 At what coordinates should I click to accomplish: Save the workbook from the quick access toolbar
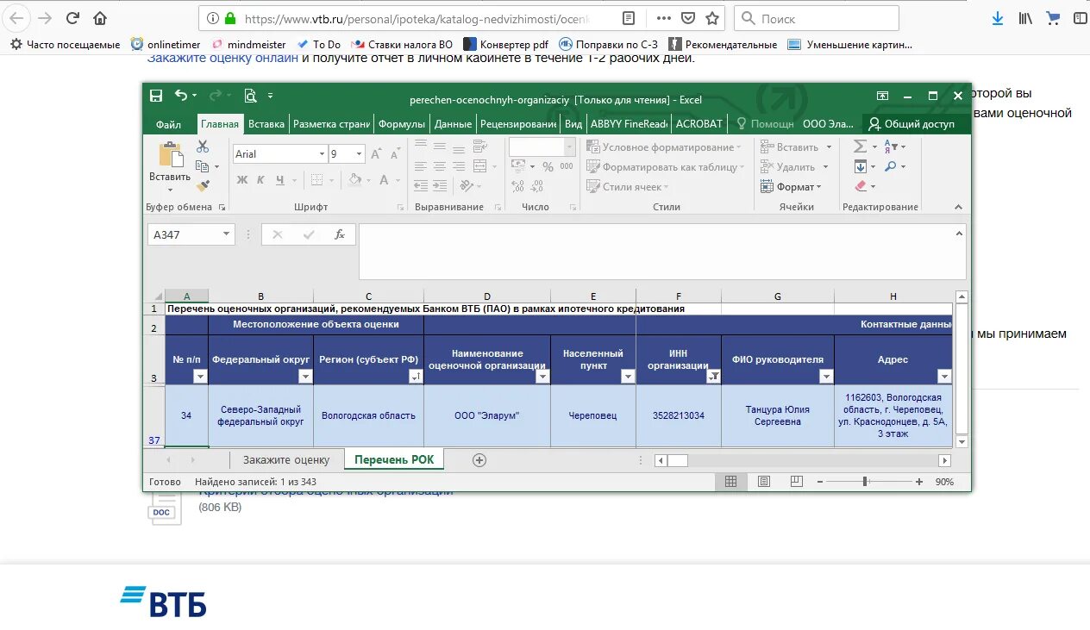156,96
